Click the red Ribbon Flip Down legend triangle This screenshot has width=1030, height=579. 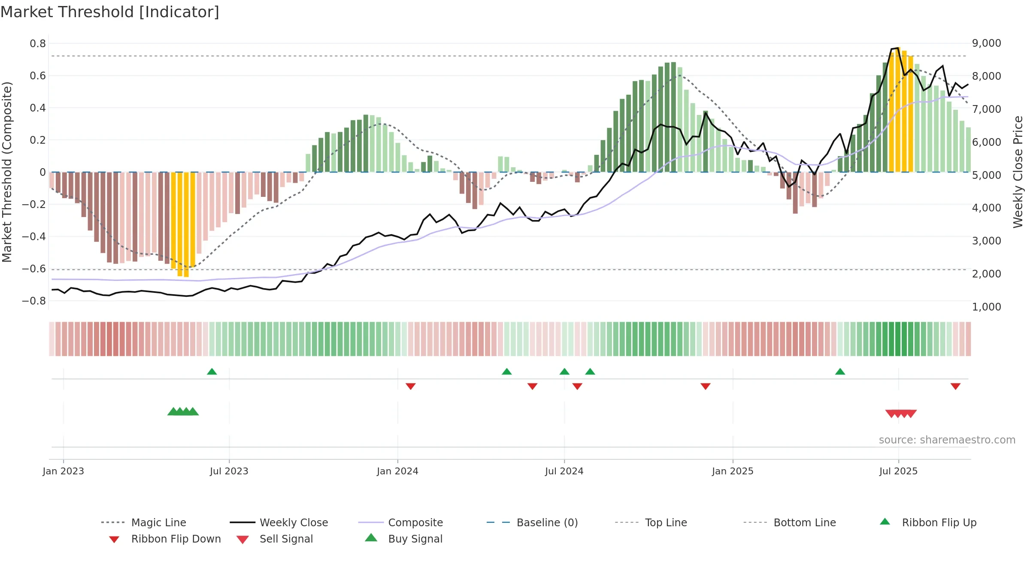(114, 540)
